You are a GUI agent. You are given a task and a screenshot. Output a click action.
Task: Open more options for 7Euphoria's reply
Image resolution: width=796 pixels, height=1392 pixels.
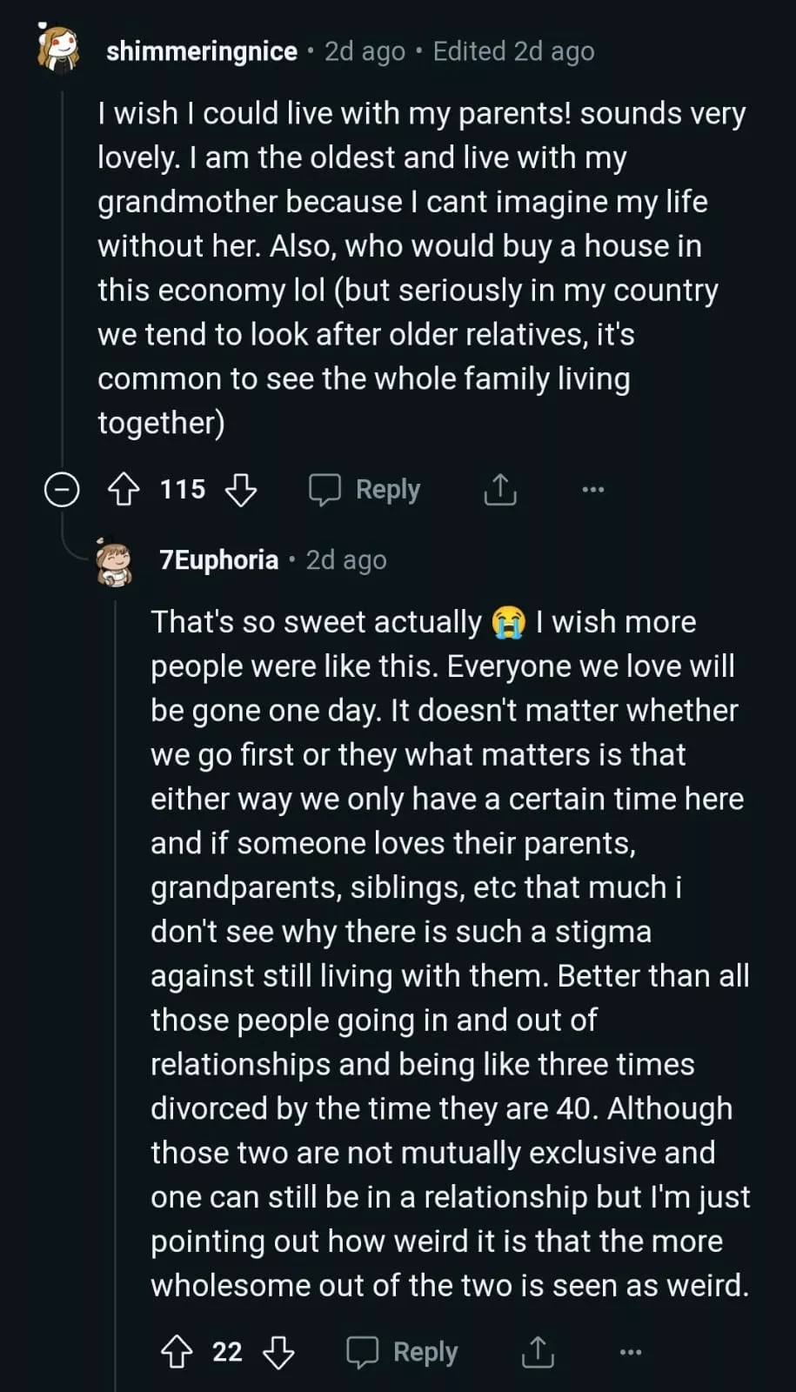[630, 1352]
